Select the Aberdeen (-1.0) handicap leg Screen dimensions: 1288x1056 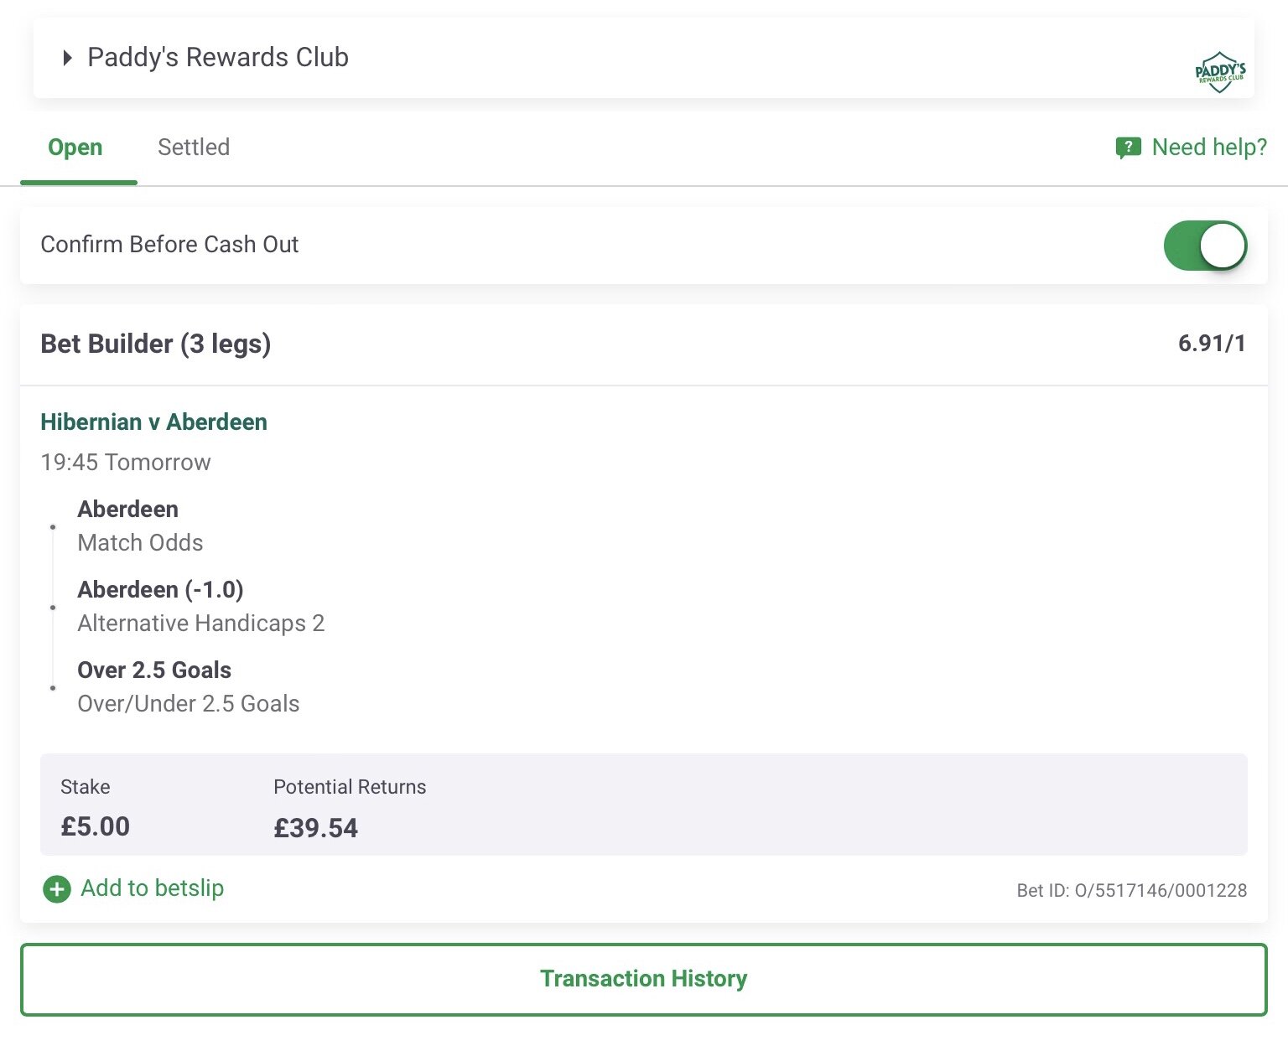(201, 606)
